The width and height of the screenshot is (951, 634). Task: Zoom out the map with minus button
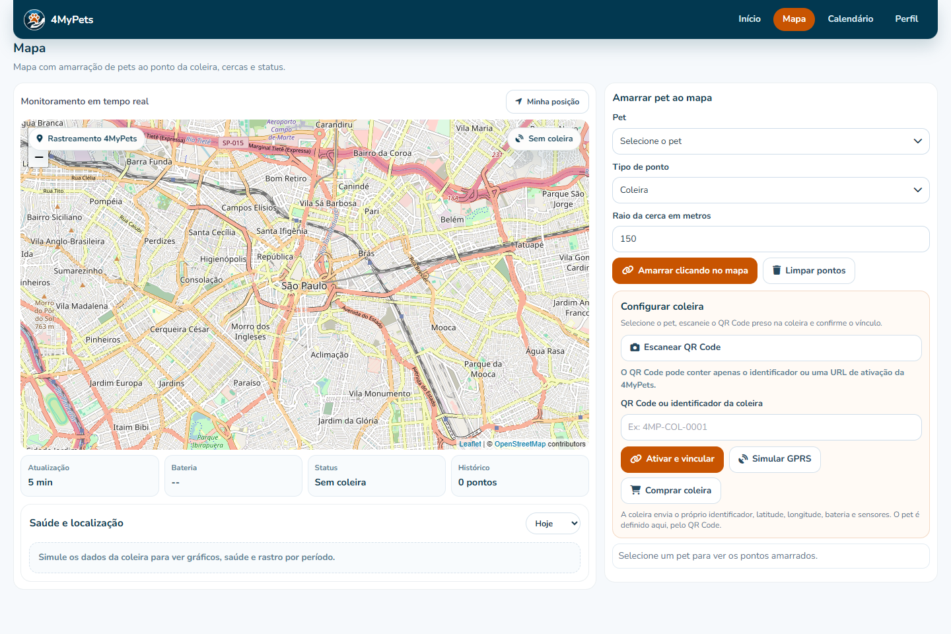pyautogui.click(x=39, y=158)
